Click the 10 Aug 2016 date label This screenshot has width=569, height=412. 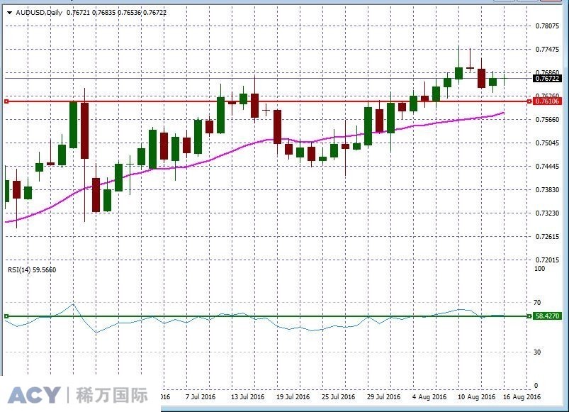point(476,397)
